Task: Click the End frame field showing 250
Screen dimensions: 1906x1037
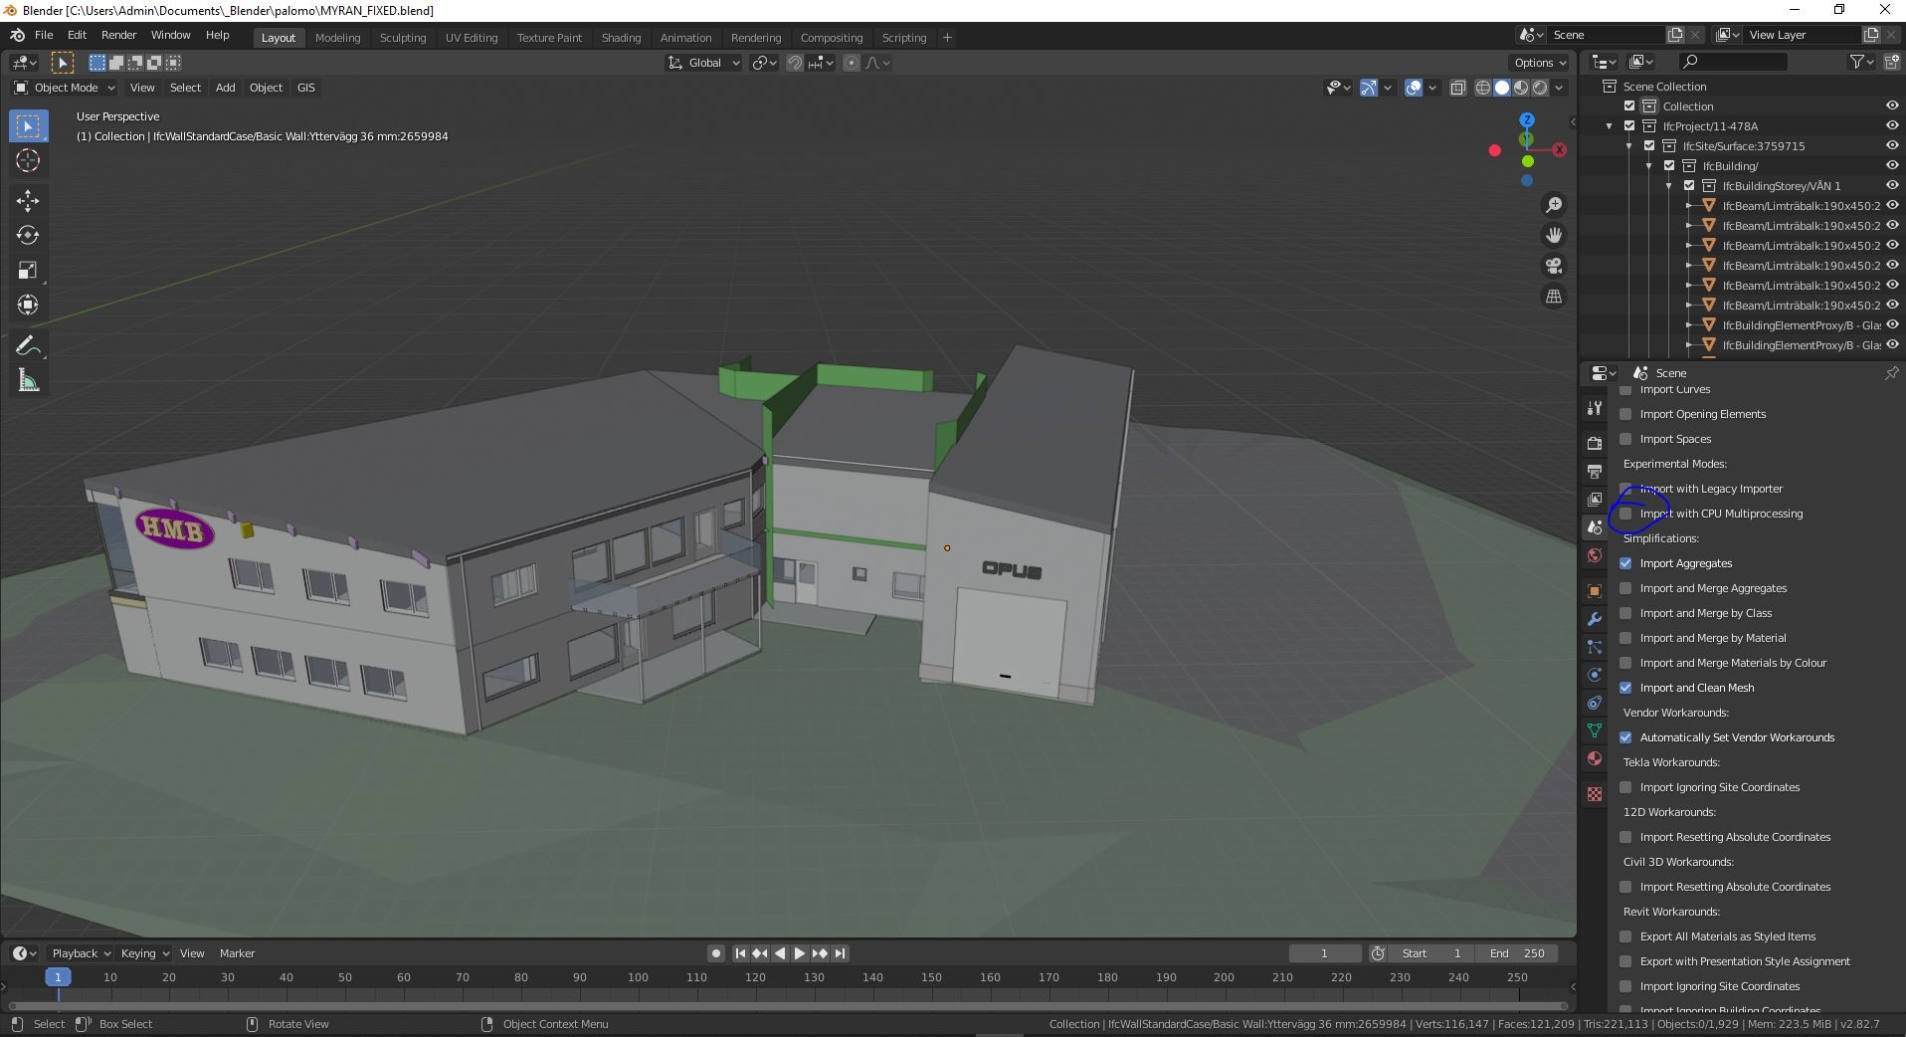Action: pos(1516,953)
